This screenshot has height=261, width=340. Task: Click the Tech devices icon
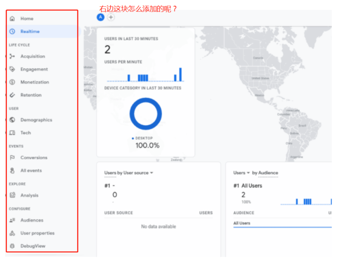(12, 133)
